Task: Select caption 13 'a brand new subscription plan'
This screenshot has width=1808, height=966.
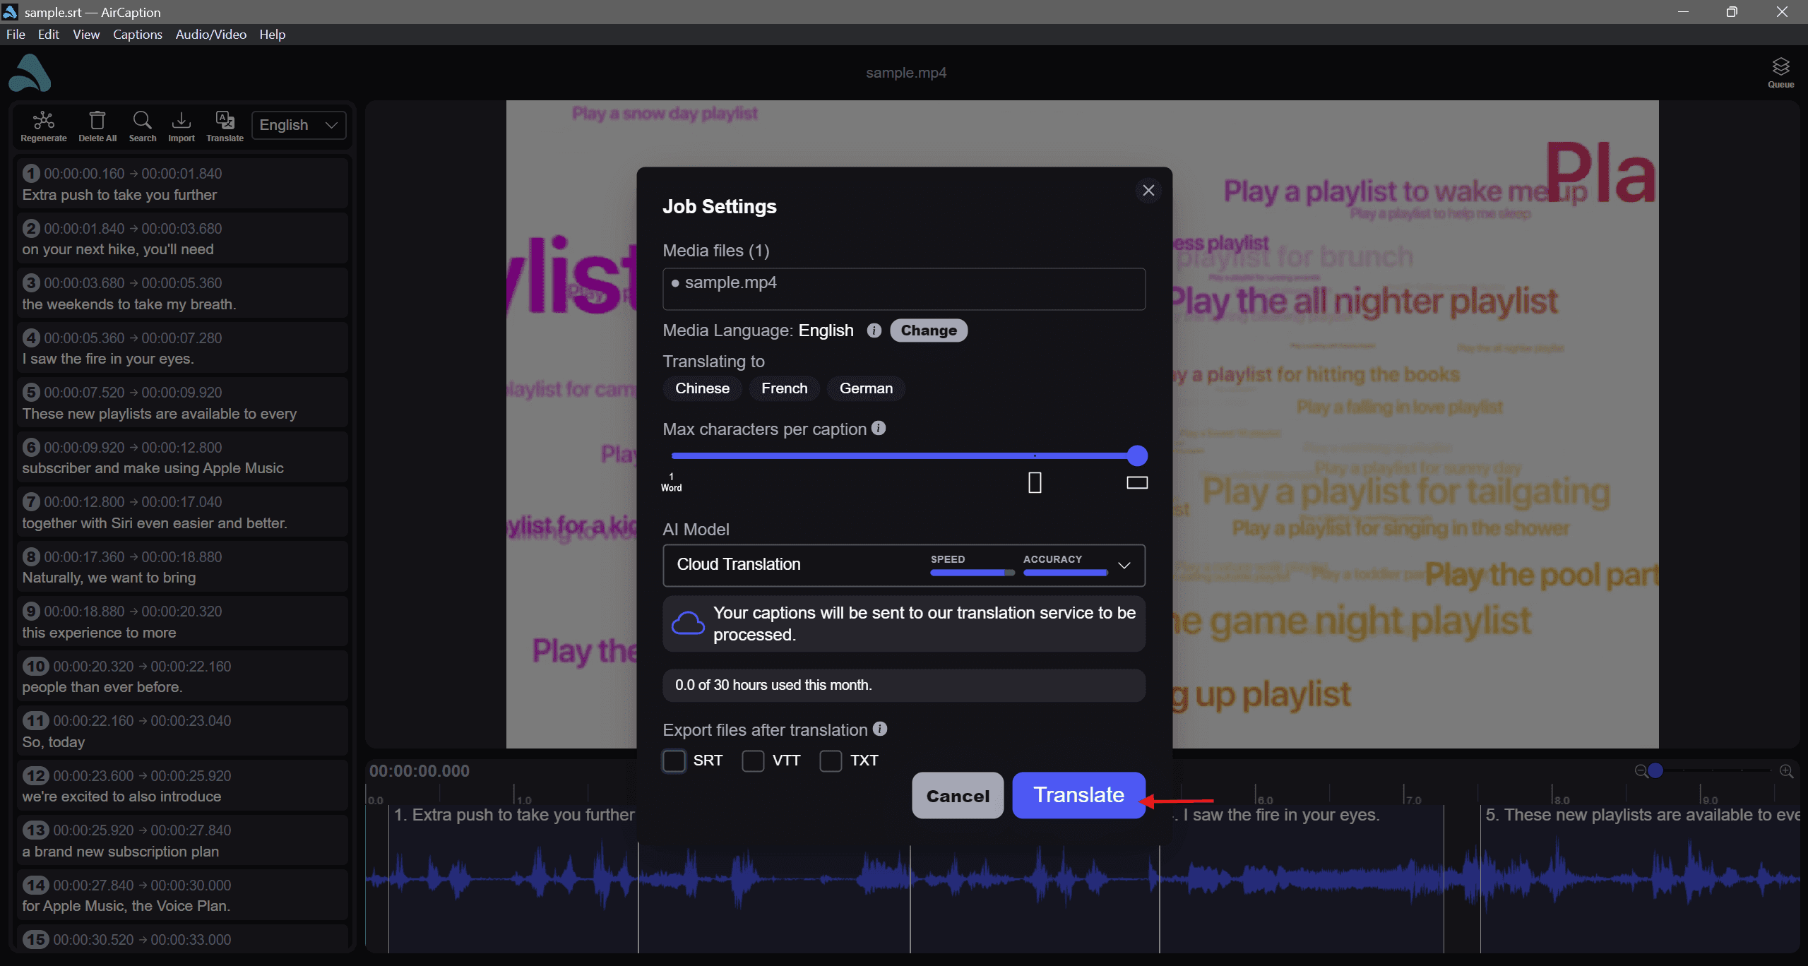Action: (x=182, y=840)
